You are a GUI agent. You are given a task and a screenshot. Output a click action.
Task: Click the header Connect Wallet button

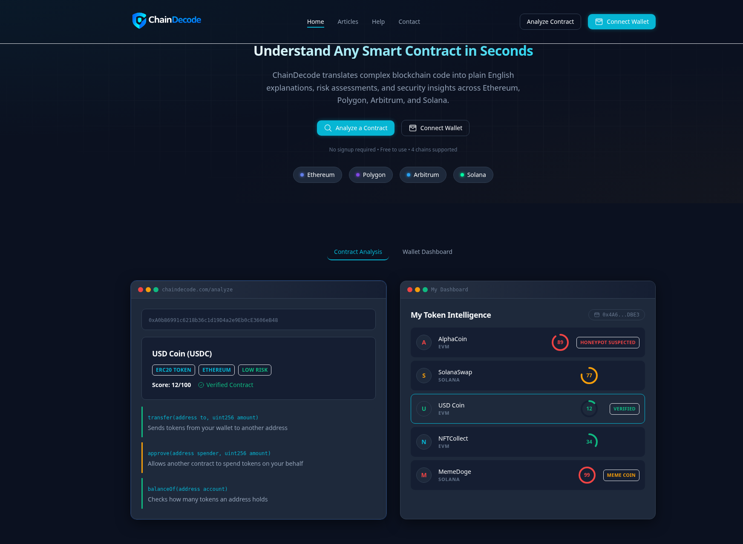[622, 22]
